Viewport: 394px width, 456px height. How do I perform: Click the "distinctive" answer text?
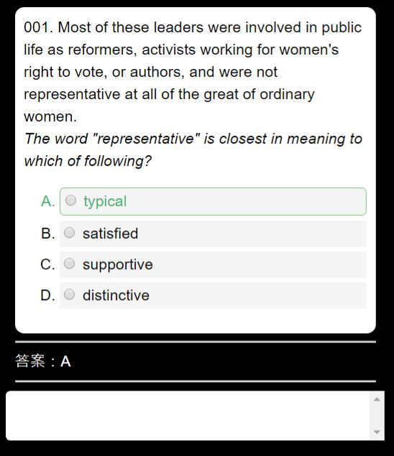tap(116, 295)
